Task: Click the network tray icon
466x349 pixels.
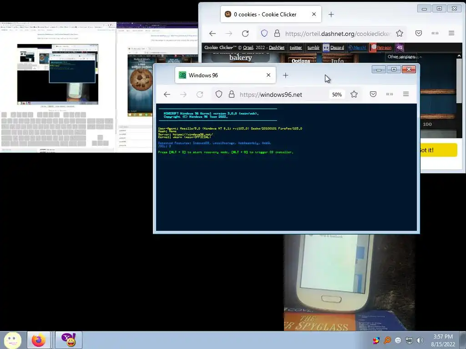Action: tap(409, 340)
